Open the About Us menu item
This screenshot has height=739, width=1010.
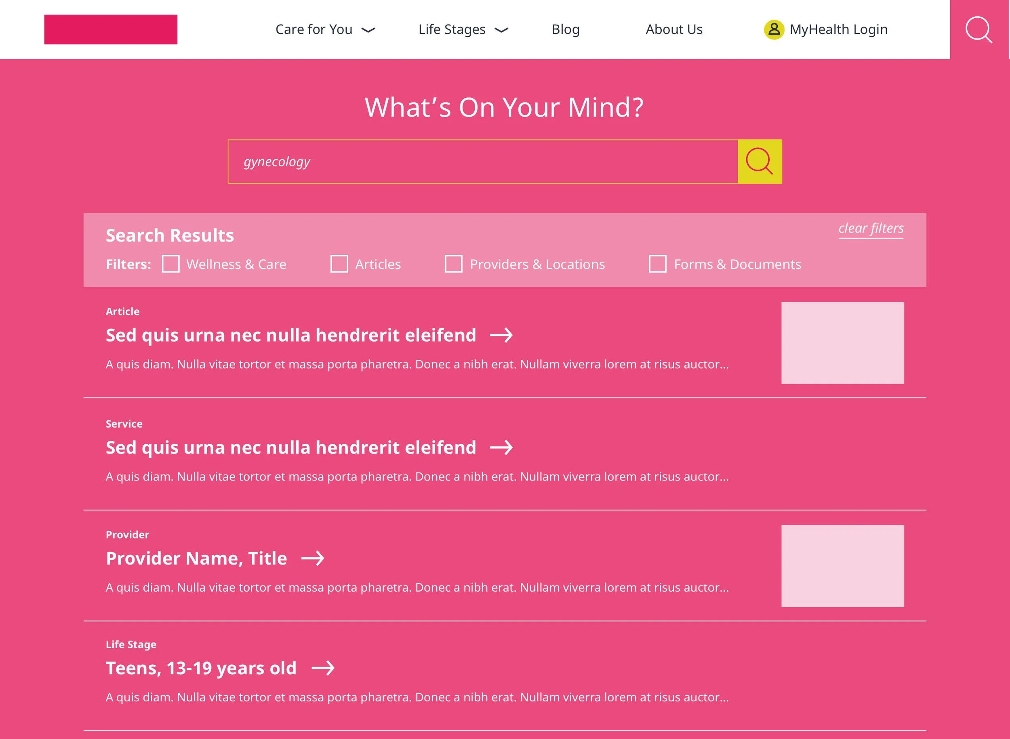[673, 29]
